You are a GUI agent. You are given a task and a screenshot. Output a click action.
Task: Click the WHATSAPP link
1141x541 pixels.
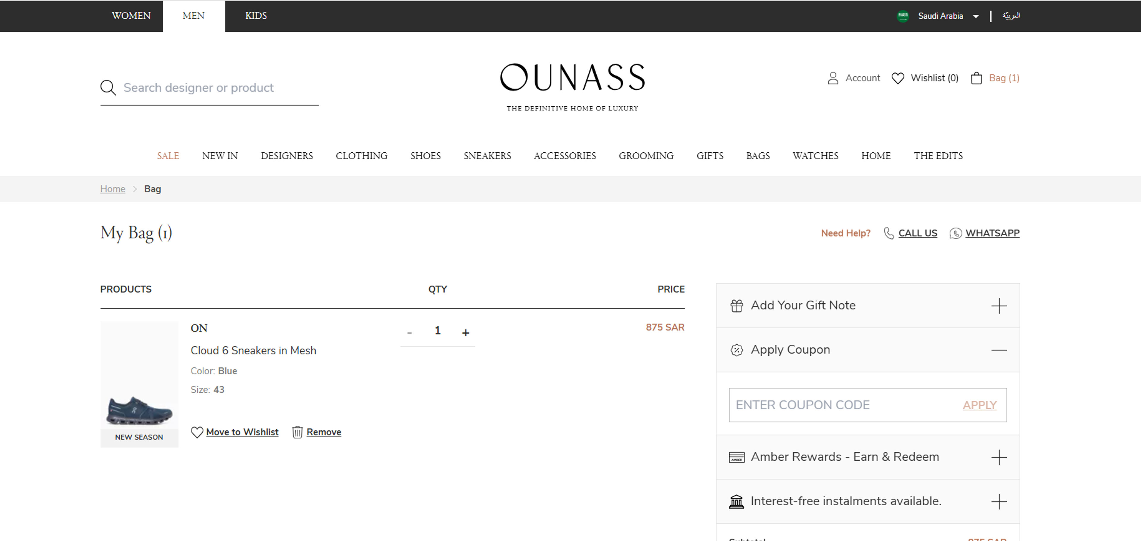pos(992,233)
